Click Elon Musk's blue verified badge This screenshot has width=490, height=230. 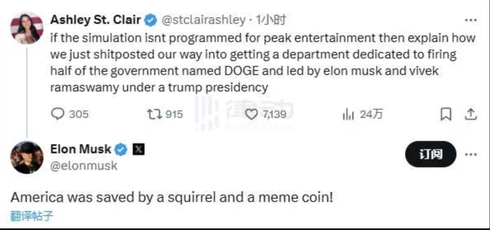121,150
